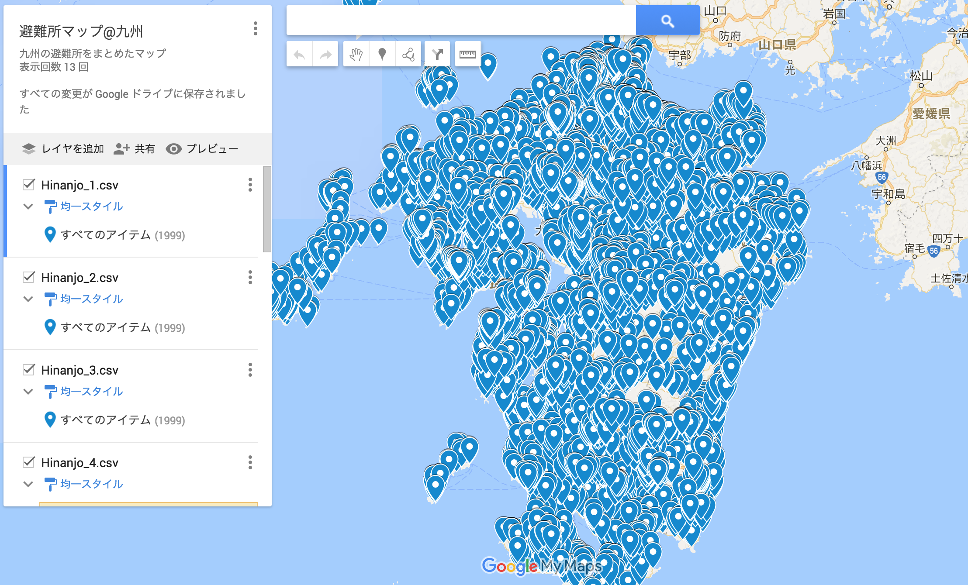Click the layer panel scrollbar
This screenshot has height=585, width=968.
click(266, 210)
